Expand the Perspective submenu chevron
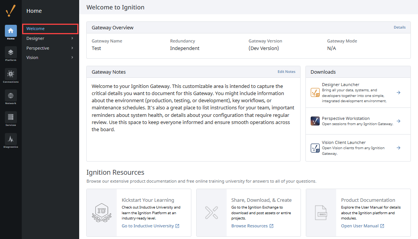This screenshot has height=239, width=418. pyautogui.click(x=72, y=48)
